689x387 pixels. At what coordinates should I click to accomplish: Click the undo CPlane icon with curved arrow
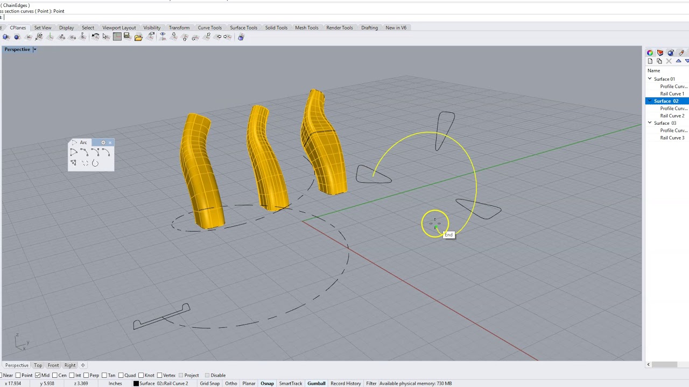pyautogui.click(x=95, y=37)
